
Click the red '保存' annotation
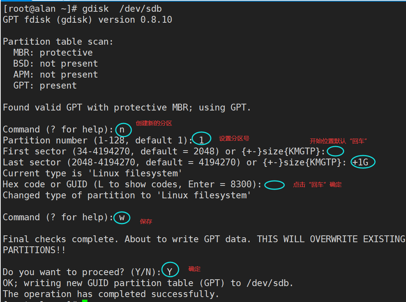pyautogui.click(x=146, y=221)
